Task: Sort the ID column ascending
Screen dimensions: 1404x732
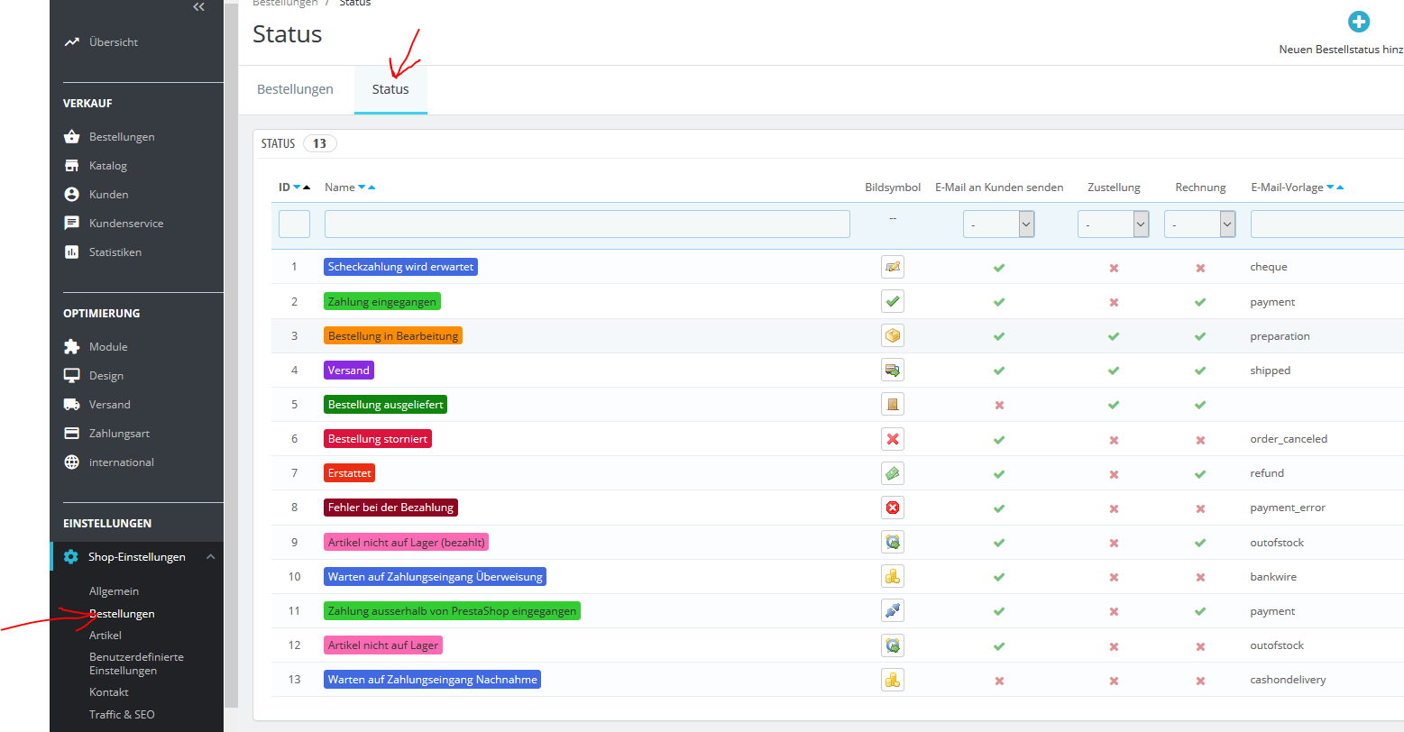Action: pyautogui.click(x=307, y=188)
